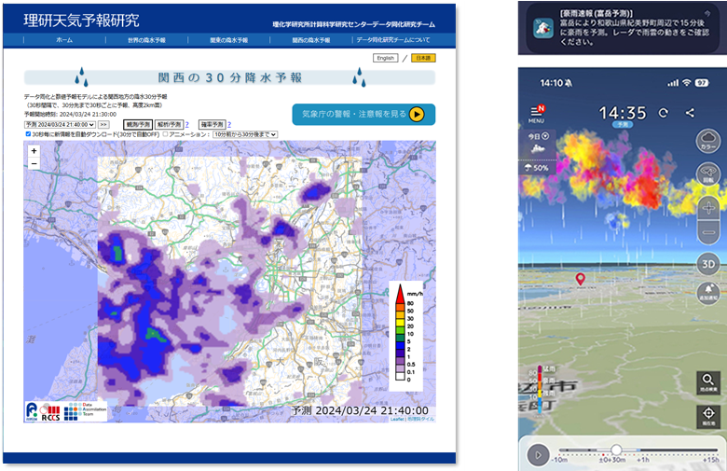Toggle the 30秒毎 auto-download checkbox
Viewport: 727px width, 471px height.
[28, 134]
